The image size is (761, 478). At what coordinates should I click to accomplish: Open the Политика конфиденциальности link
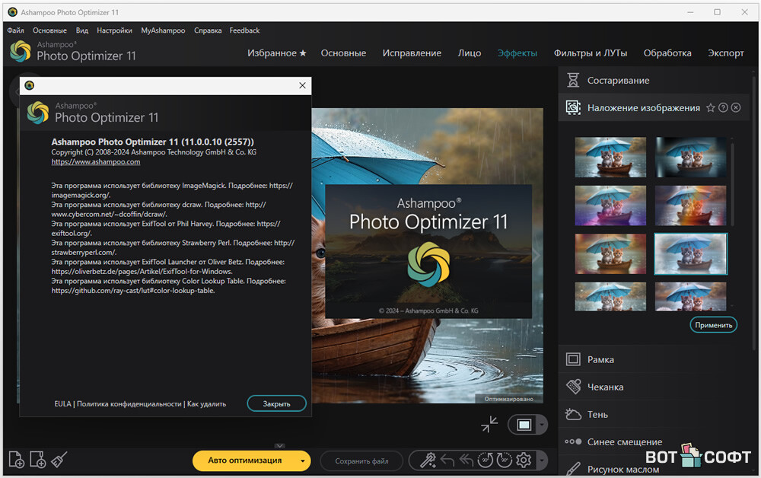pyautogui.click(x=129, y=403)
